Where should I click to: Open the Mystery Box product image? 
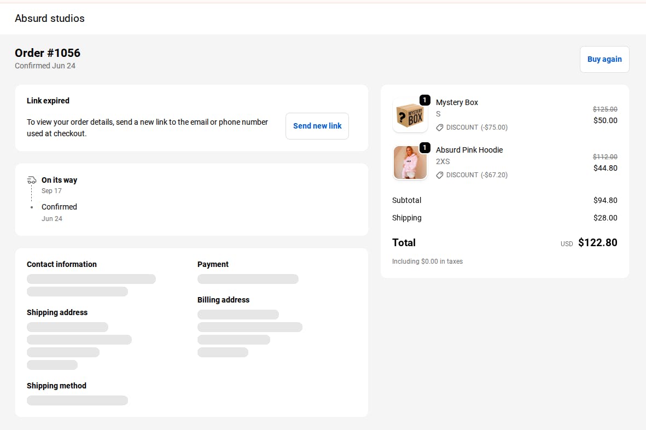click(410, 115)
